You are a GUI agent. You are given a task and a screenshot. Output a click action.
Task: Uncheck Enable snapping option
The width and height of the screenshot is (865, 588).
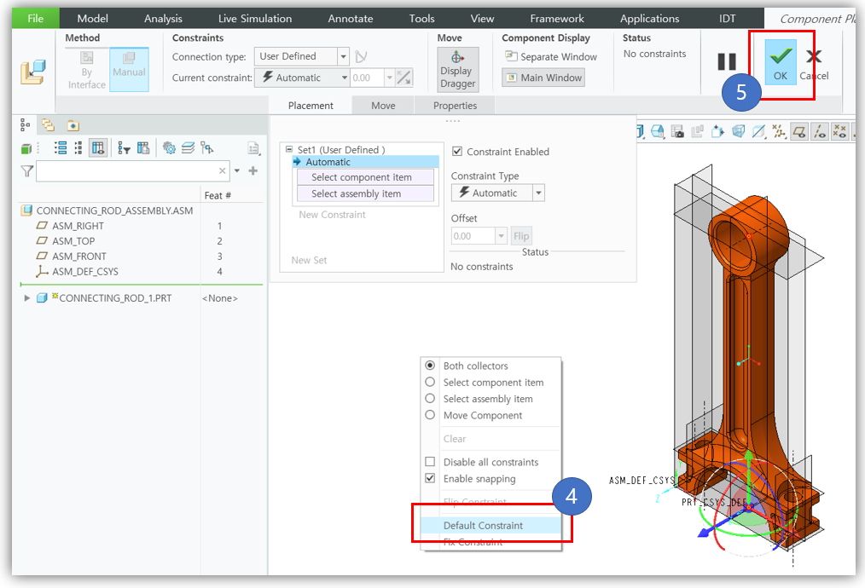(430, 478)
